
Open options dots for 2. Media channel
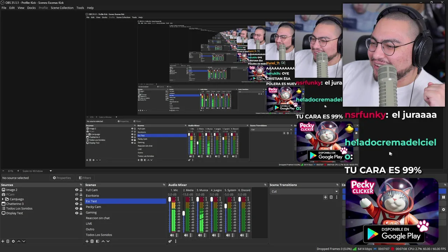point(190,235)
